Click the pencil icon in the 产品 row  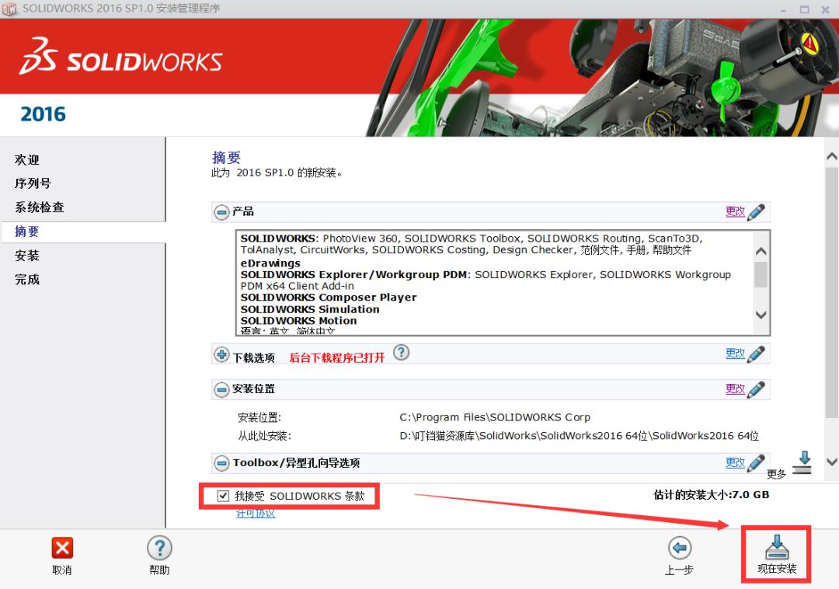[756, 212]
